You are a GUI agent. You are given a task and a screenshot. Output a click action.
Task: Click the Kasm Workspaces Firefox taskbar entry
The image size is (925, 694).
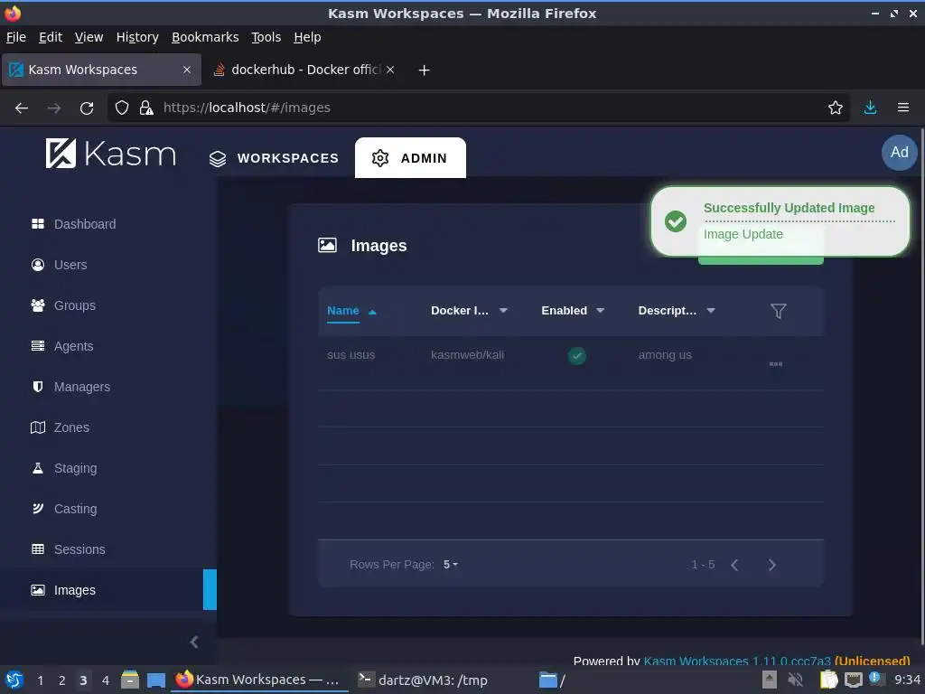coord(258,680)
